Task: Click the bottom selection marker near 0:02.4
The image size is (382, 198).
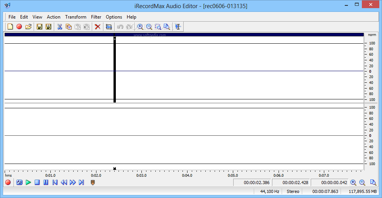Action: [115, 168]
